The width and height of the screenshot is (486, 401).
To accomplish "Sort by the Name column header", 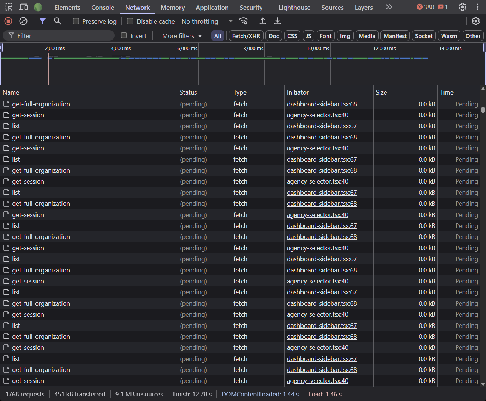I will coord(89,92).
